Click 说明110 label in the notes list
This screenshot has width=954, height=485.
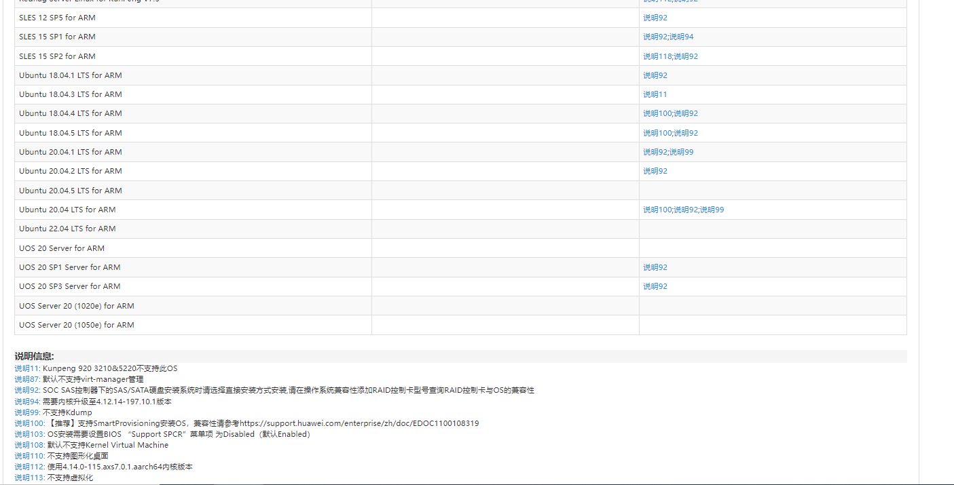coord(29,456)
